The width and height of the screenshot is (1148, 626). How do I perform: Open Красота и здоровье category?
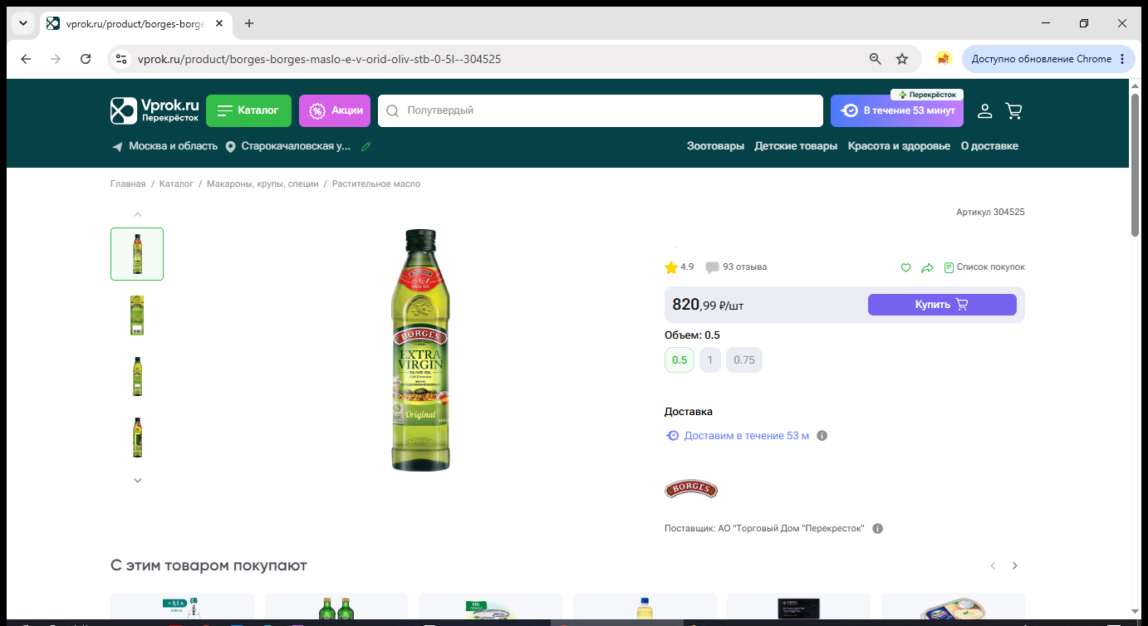tap(899, 146)
